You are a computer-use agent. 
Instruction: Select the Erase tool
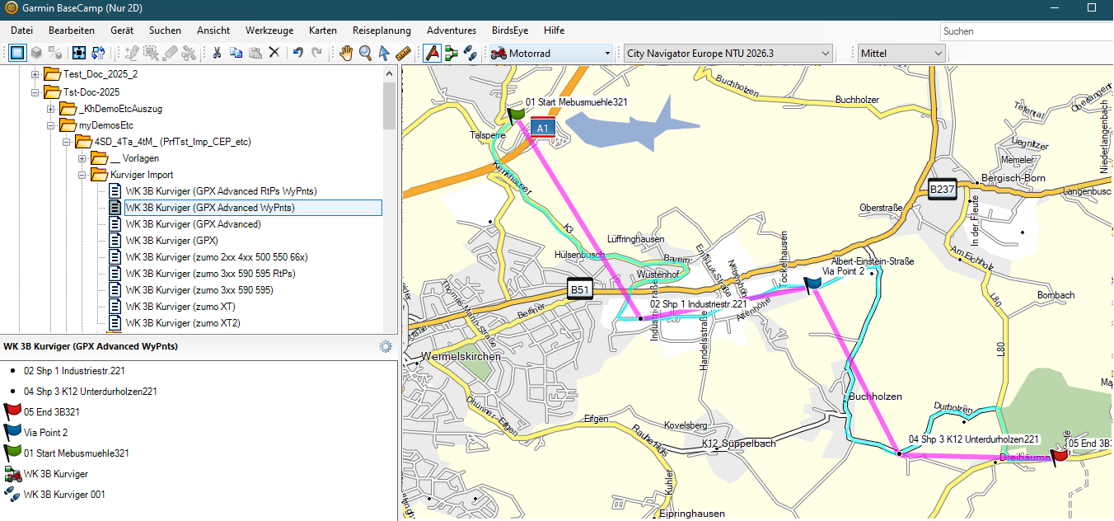coord(171,53)
